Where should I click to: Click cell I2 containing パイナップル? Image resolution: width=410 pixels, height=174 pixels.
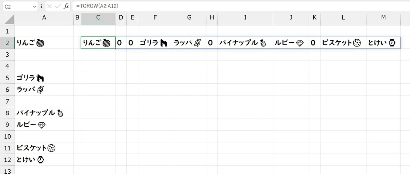coord(245,43)
